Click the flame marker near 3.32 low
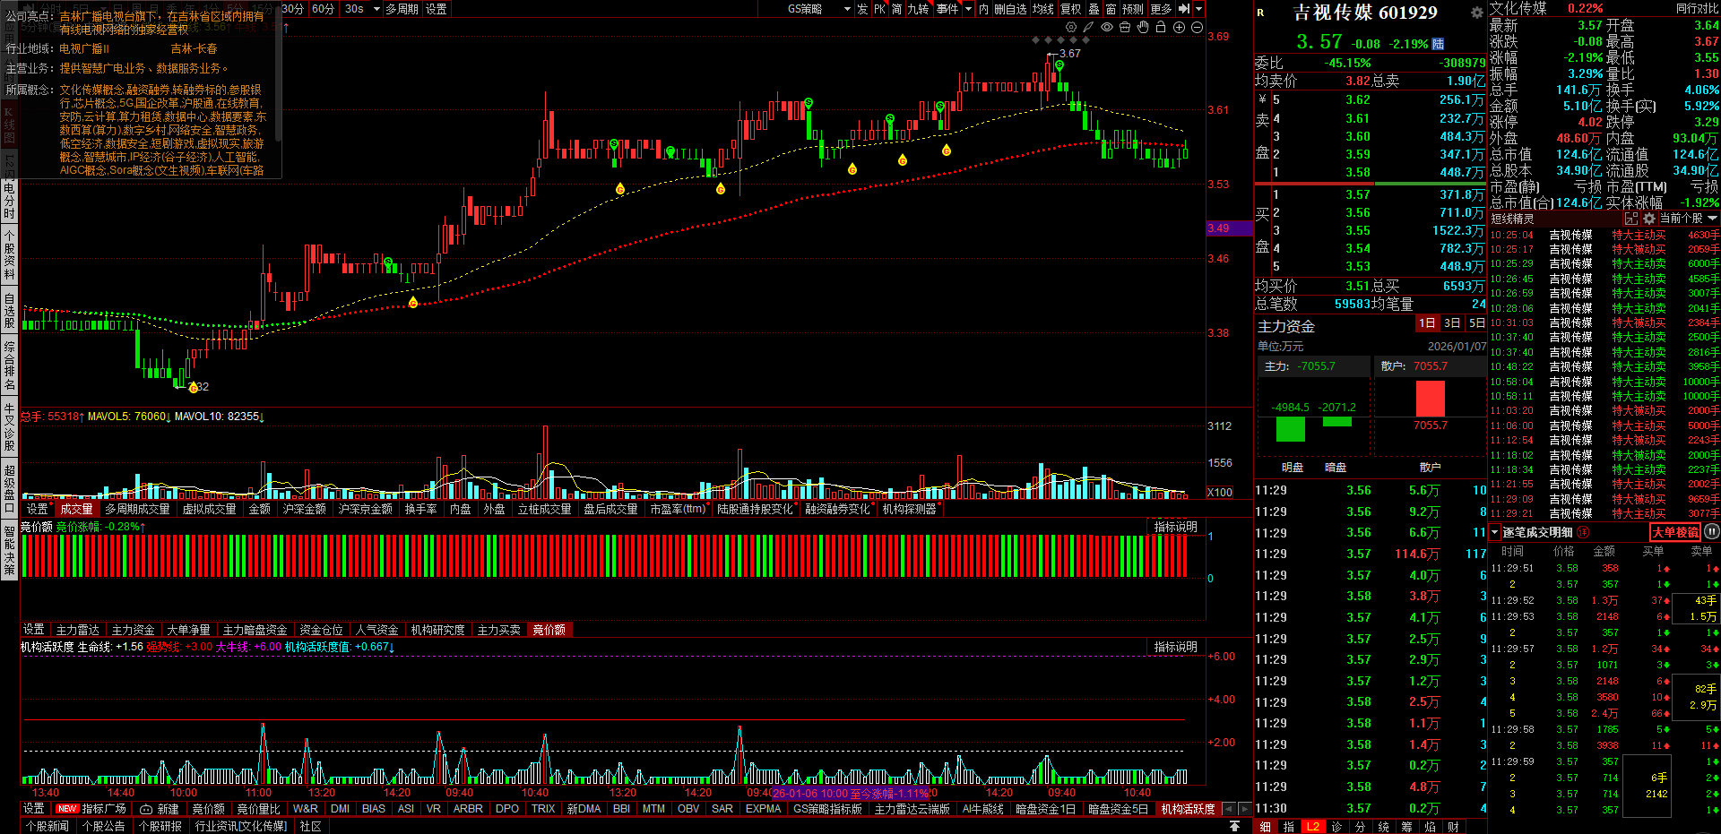The width and height of the screenshot is (1721, 834). coord(193,387)
